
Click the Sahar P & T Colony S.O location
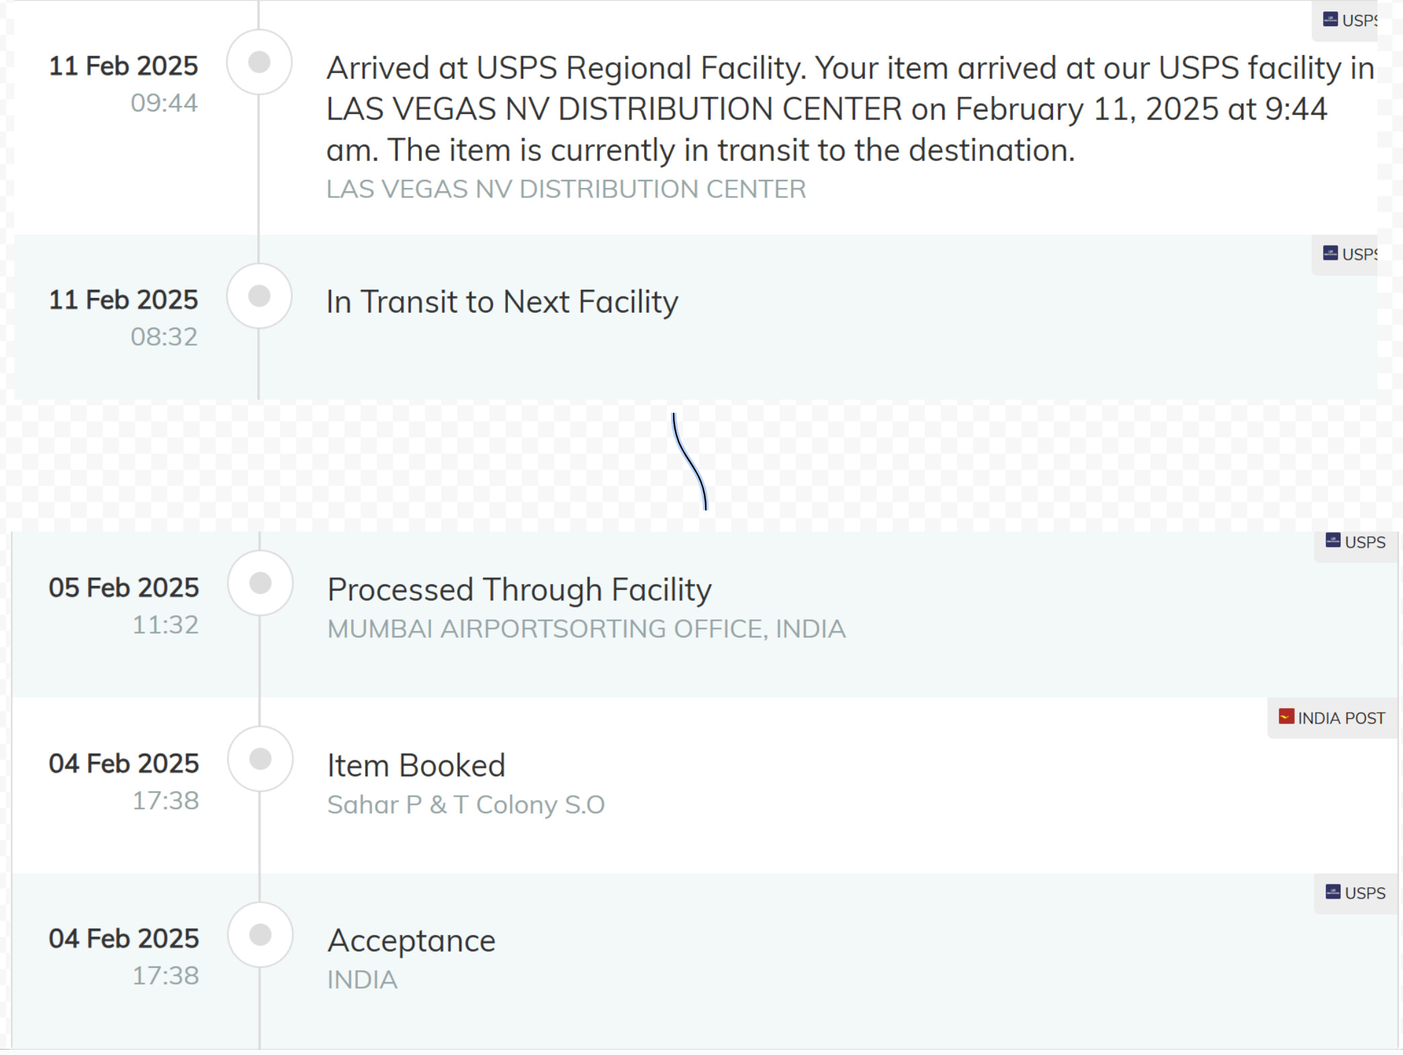click(x=466, y=805)
